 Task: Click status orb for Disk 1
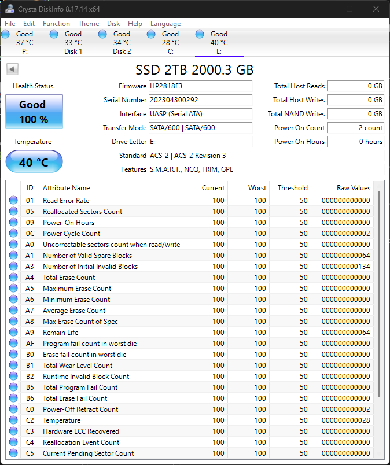(x=54, y=35)
